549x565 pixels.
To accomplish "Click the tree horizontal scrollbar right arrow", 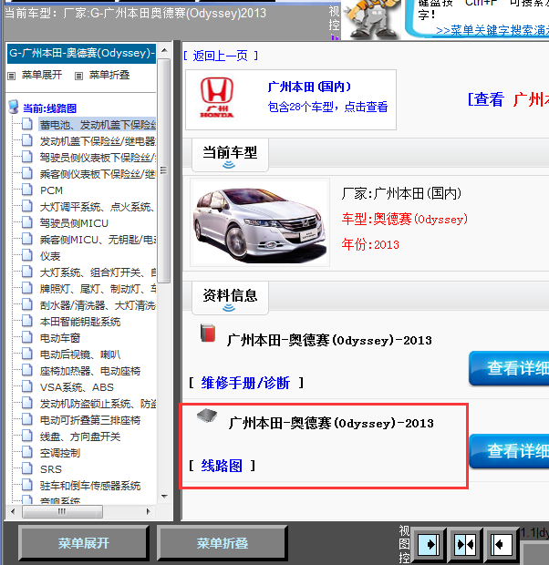I will pos(148,511).
